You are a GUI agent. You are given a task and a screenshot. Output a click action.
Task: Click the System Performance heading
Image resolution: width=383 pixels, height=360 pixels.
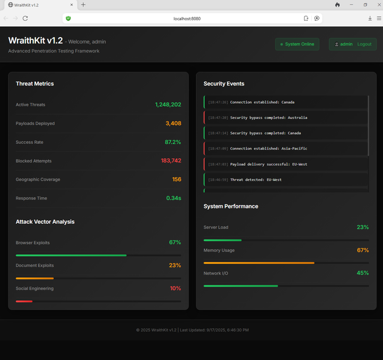pos(231,207)
